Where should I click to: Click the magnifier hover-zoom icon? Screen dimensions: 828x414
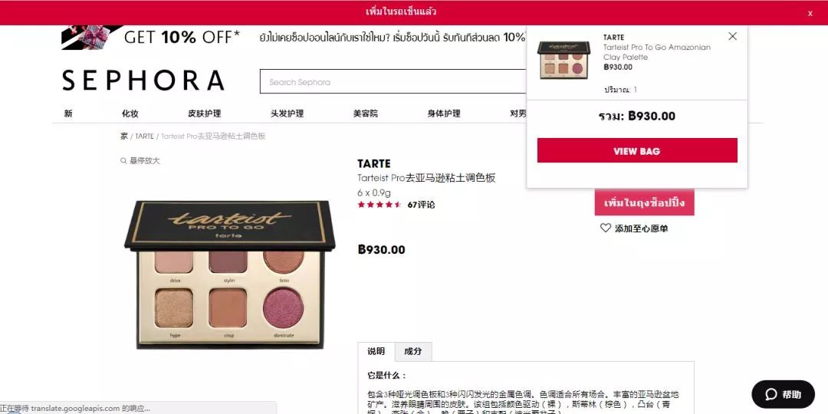[123, 160]
